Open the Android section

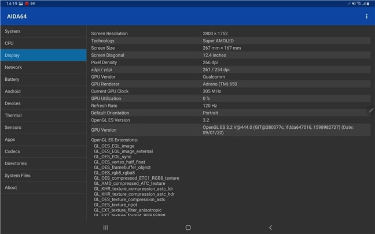[x=43, y=91]
